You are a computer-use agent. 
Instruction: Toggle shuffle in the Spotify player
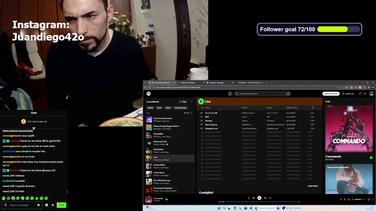point(249,198)
